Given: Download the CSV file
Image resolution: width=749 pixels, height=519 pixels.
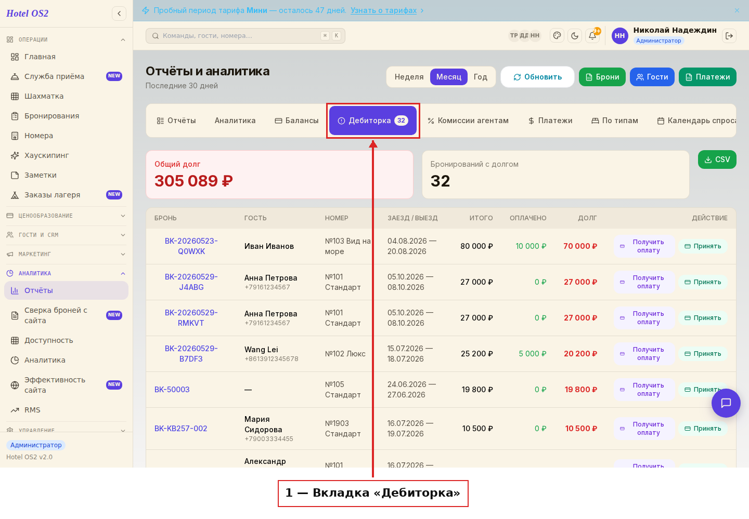Looking at the screenshot, I should [x=717, y=159].
